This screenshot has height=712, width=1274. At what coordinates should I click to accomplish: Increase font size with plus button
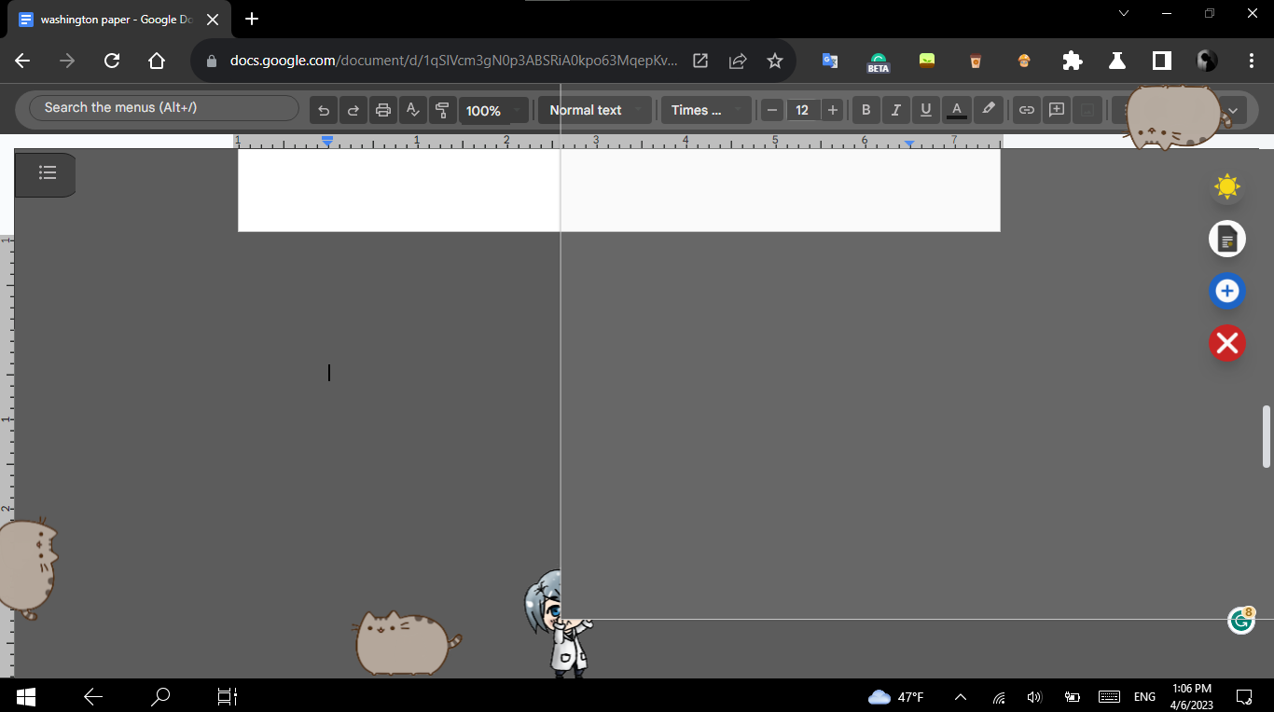click(833, 110)
